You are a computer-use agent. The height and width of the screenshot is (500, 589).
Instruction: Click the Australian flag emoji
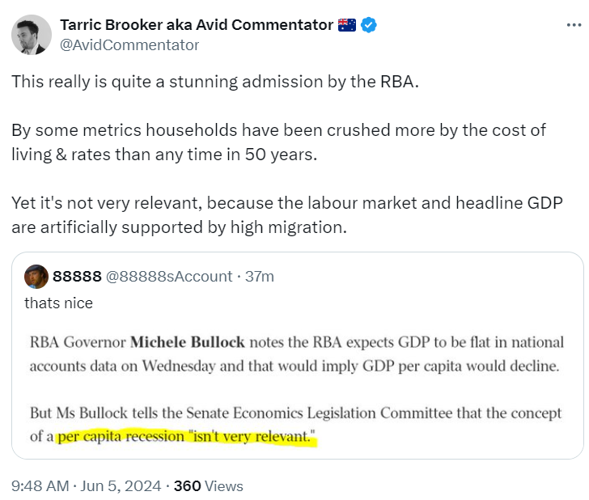[x=347, y=25]
